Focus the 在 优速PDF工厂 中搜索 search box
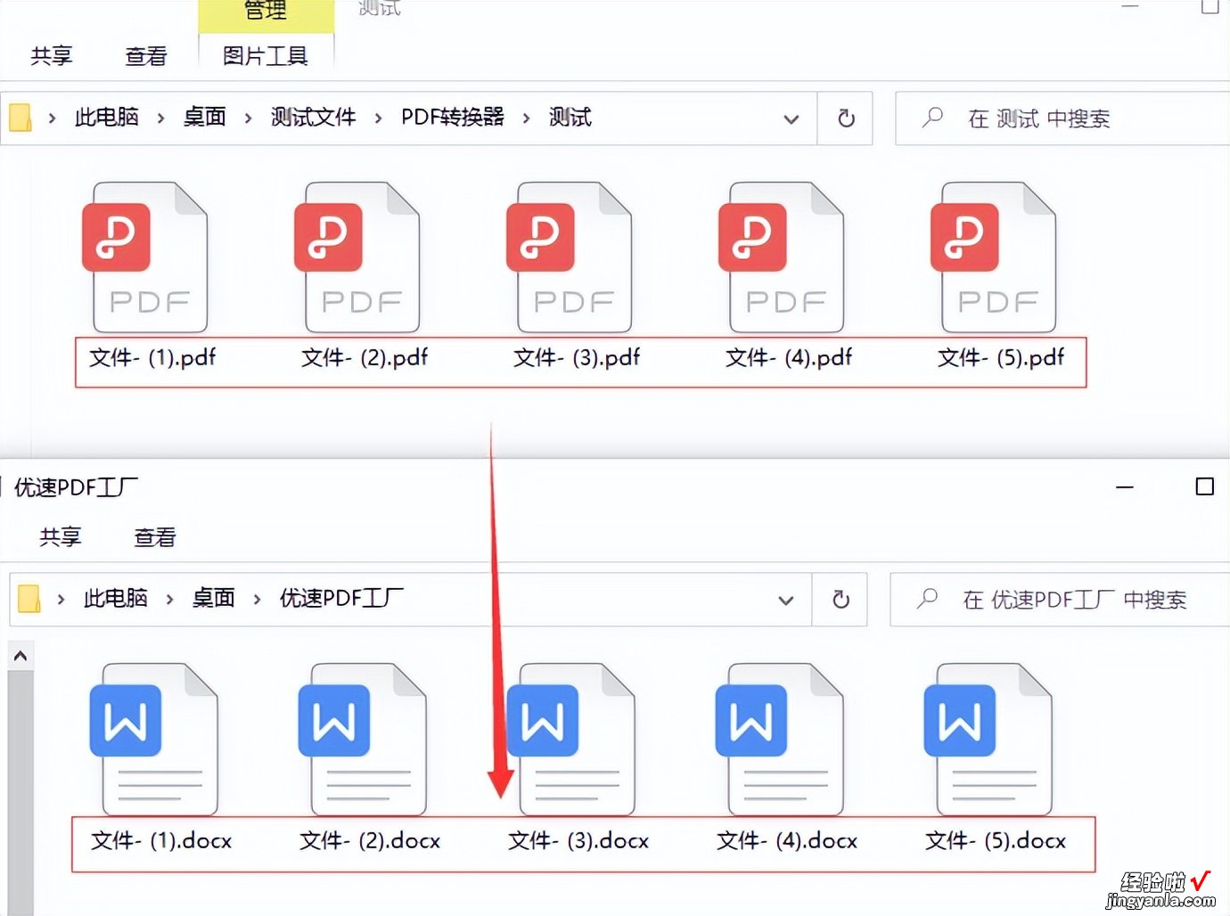1230x916 pixels. click(x=1060, y=600)
